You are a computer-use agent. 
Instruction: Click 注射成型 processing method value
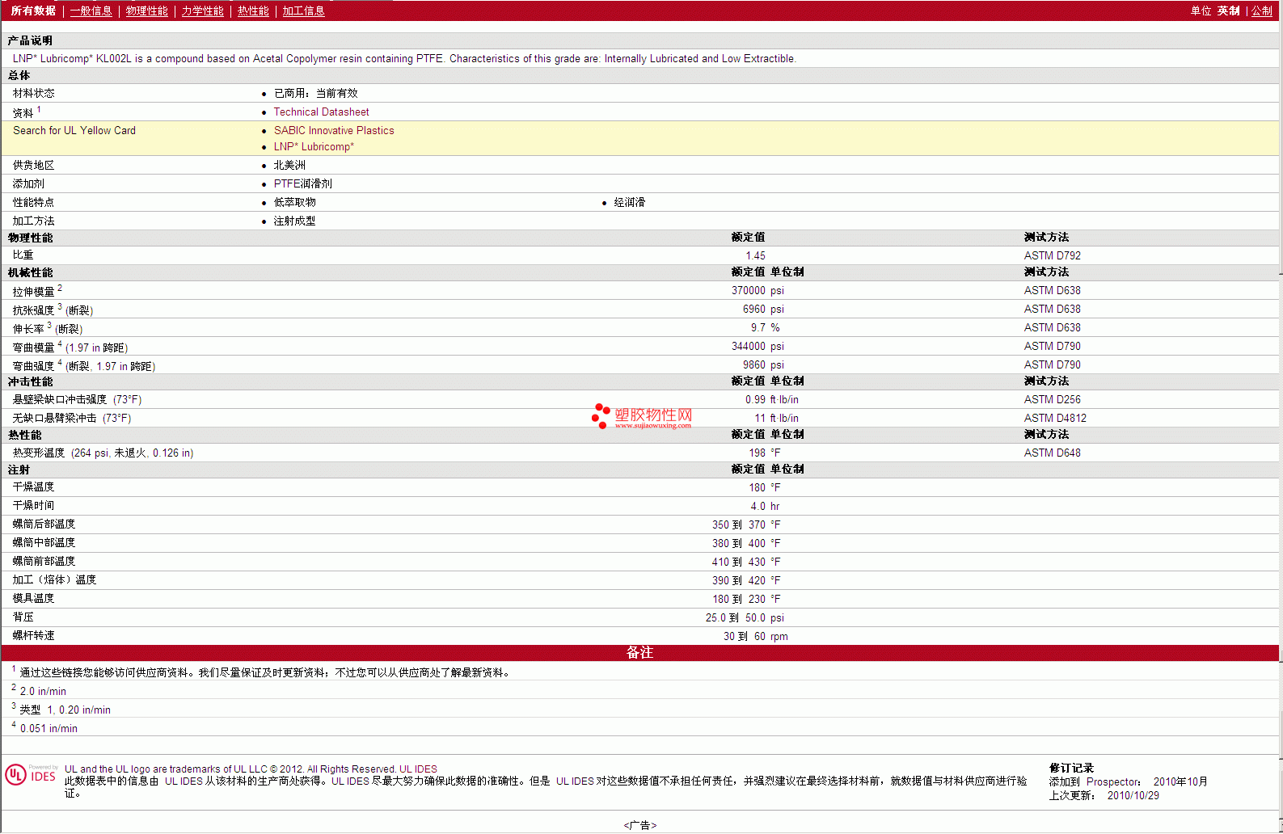click(294, 221)
